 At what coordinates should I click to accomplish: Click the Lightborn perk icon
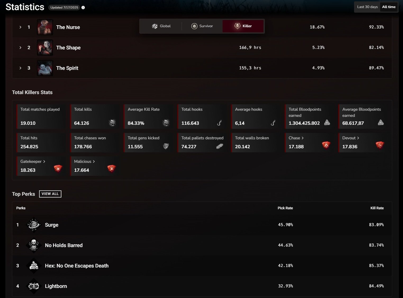34,286
